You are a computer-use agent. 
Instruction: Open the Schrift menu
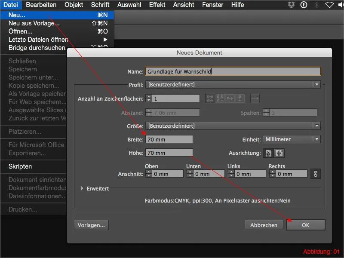coord(100,5)
